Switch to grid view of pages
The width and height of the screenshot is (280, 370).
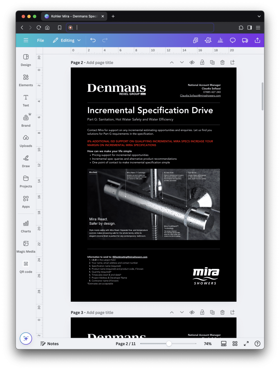235,344
